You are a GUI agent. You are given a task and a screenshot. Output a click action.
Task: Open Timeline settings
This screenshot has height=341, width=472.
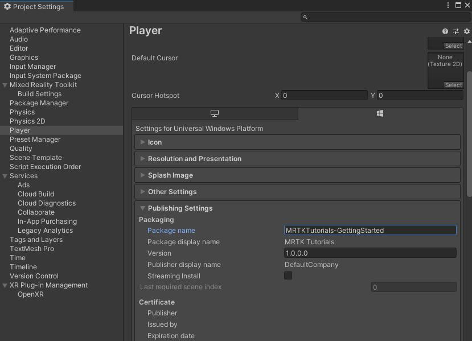23,267
